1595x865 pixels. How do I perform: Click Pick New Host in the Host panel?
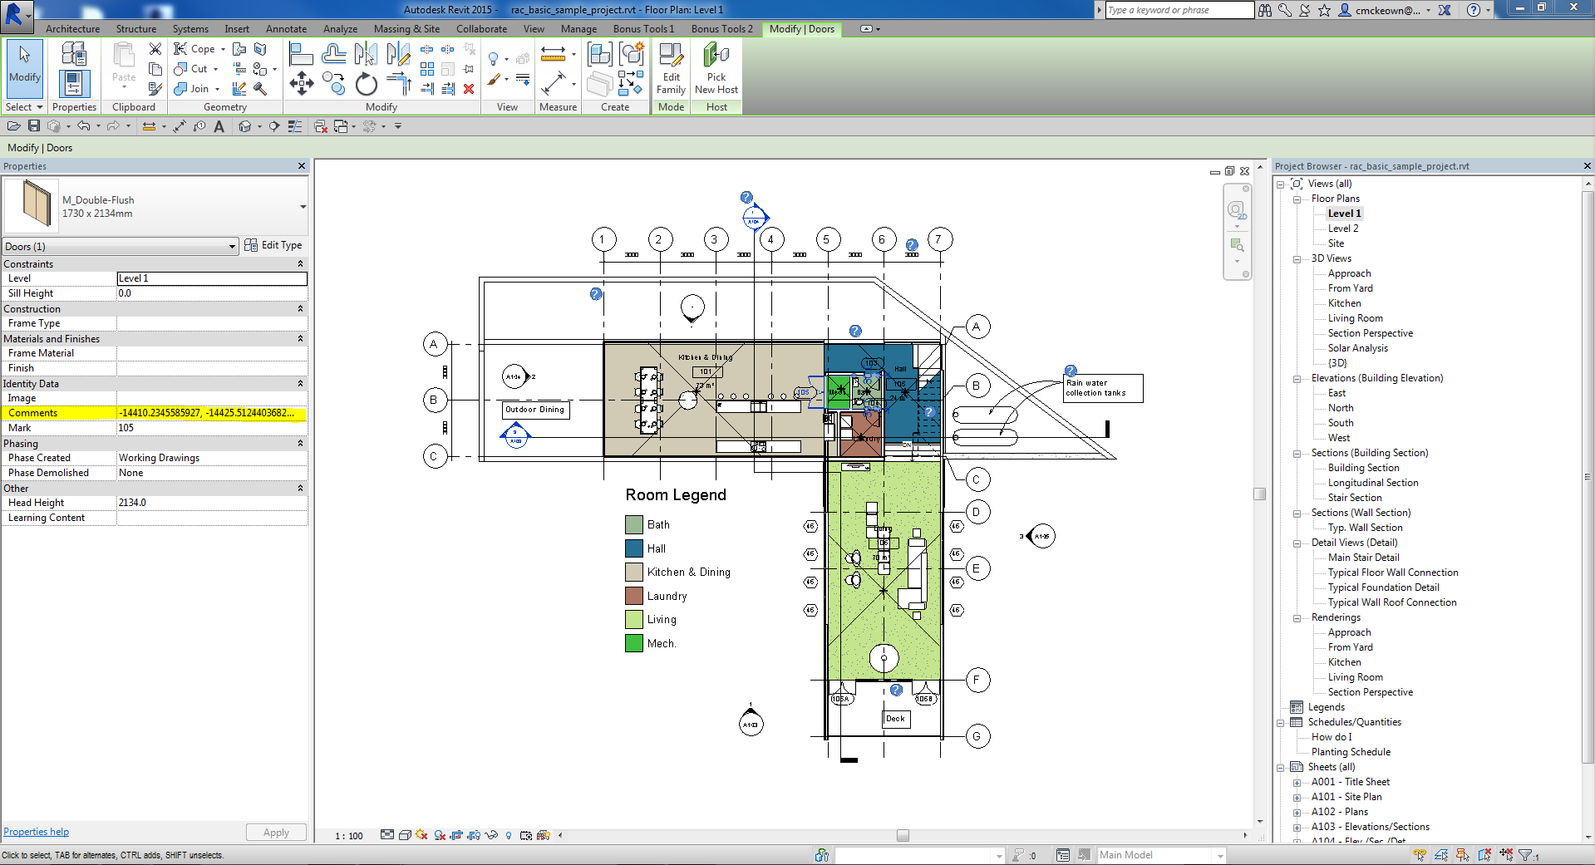(716, 71)
